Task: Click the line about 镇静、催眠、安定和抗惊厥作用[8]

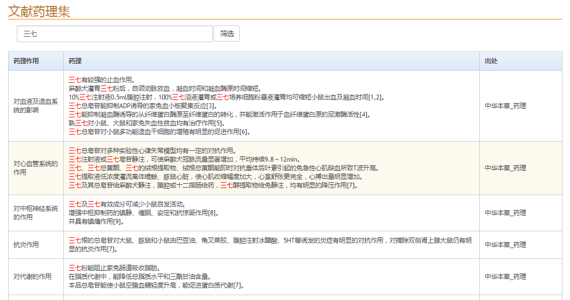Action: (144, 213)
